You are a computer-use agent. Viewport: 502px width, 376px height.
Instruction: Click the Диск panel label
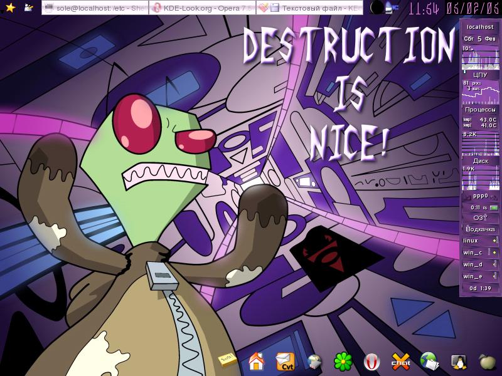click(480, 161)
